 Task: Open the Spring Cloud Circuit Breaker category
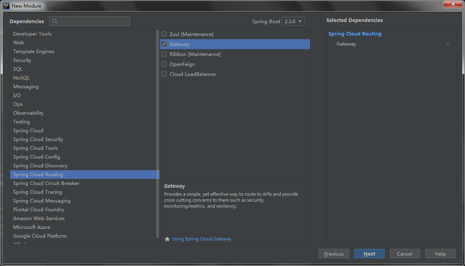[x=83, y=183]
